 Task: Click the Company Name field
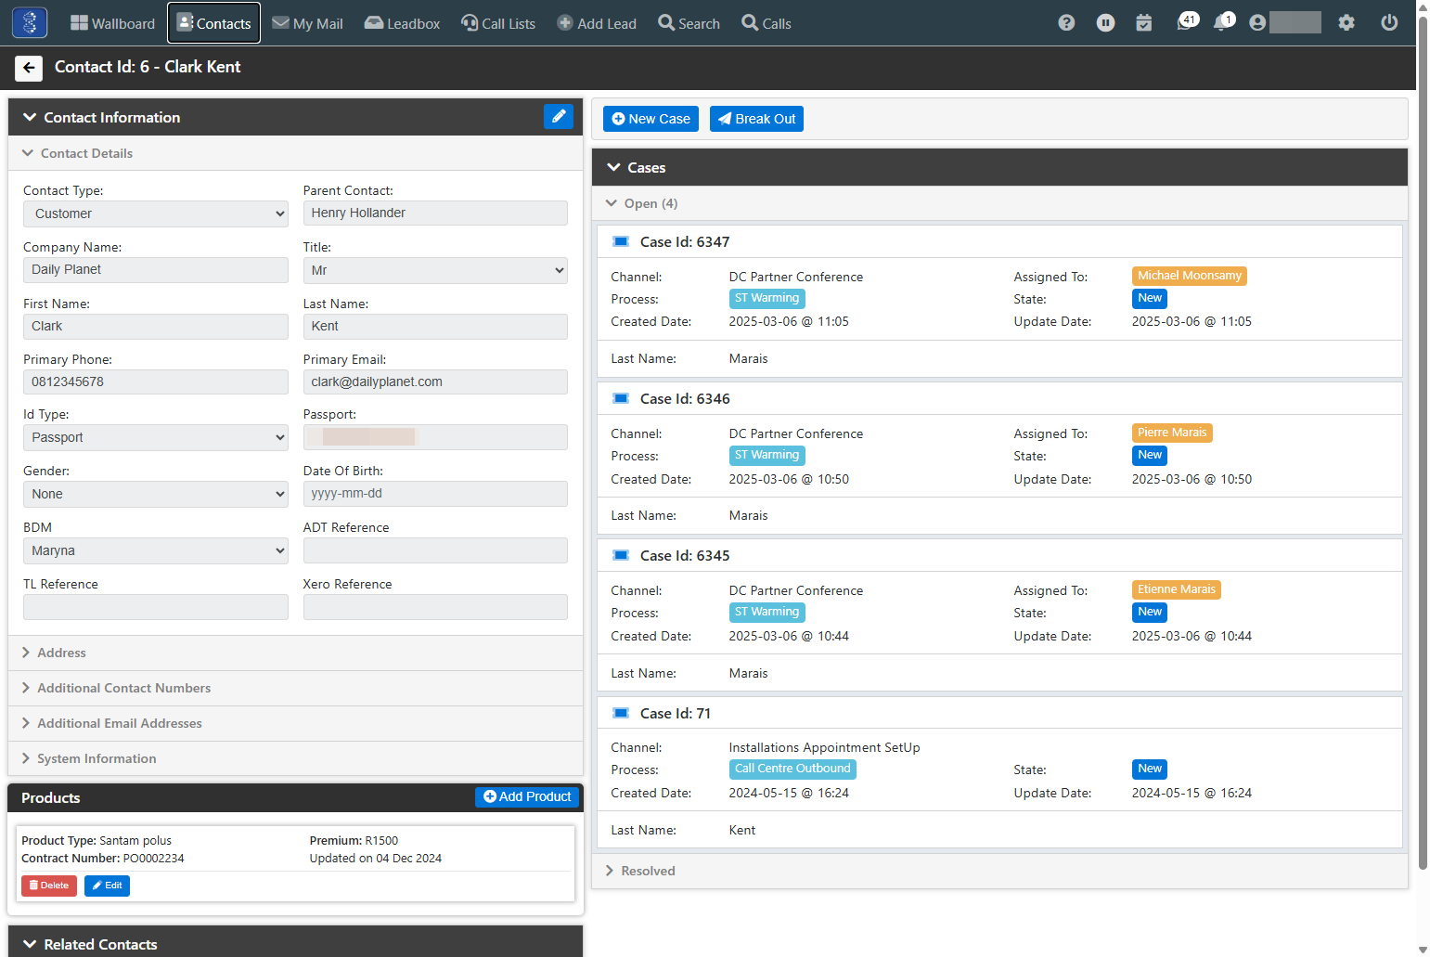[x=156, y=269]
